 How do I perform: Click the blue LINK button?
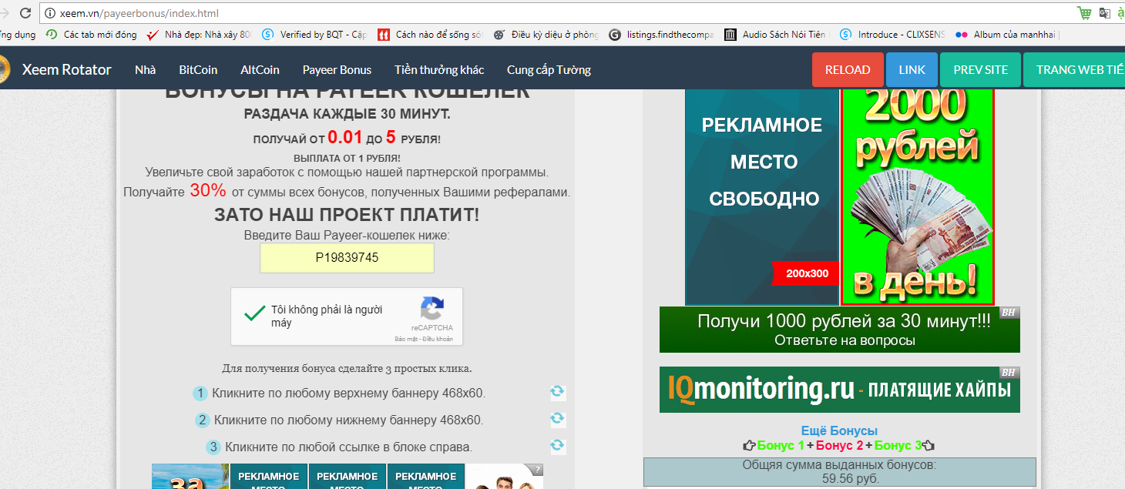[x=912, y=69]
